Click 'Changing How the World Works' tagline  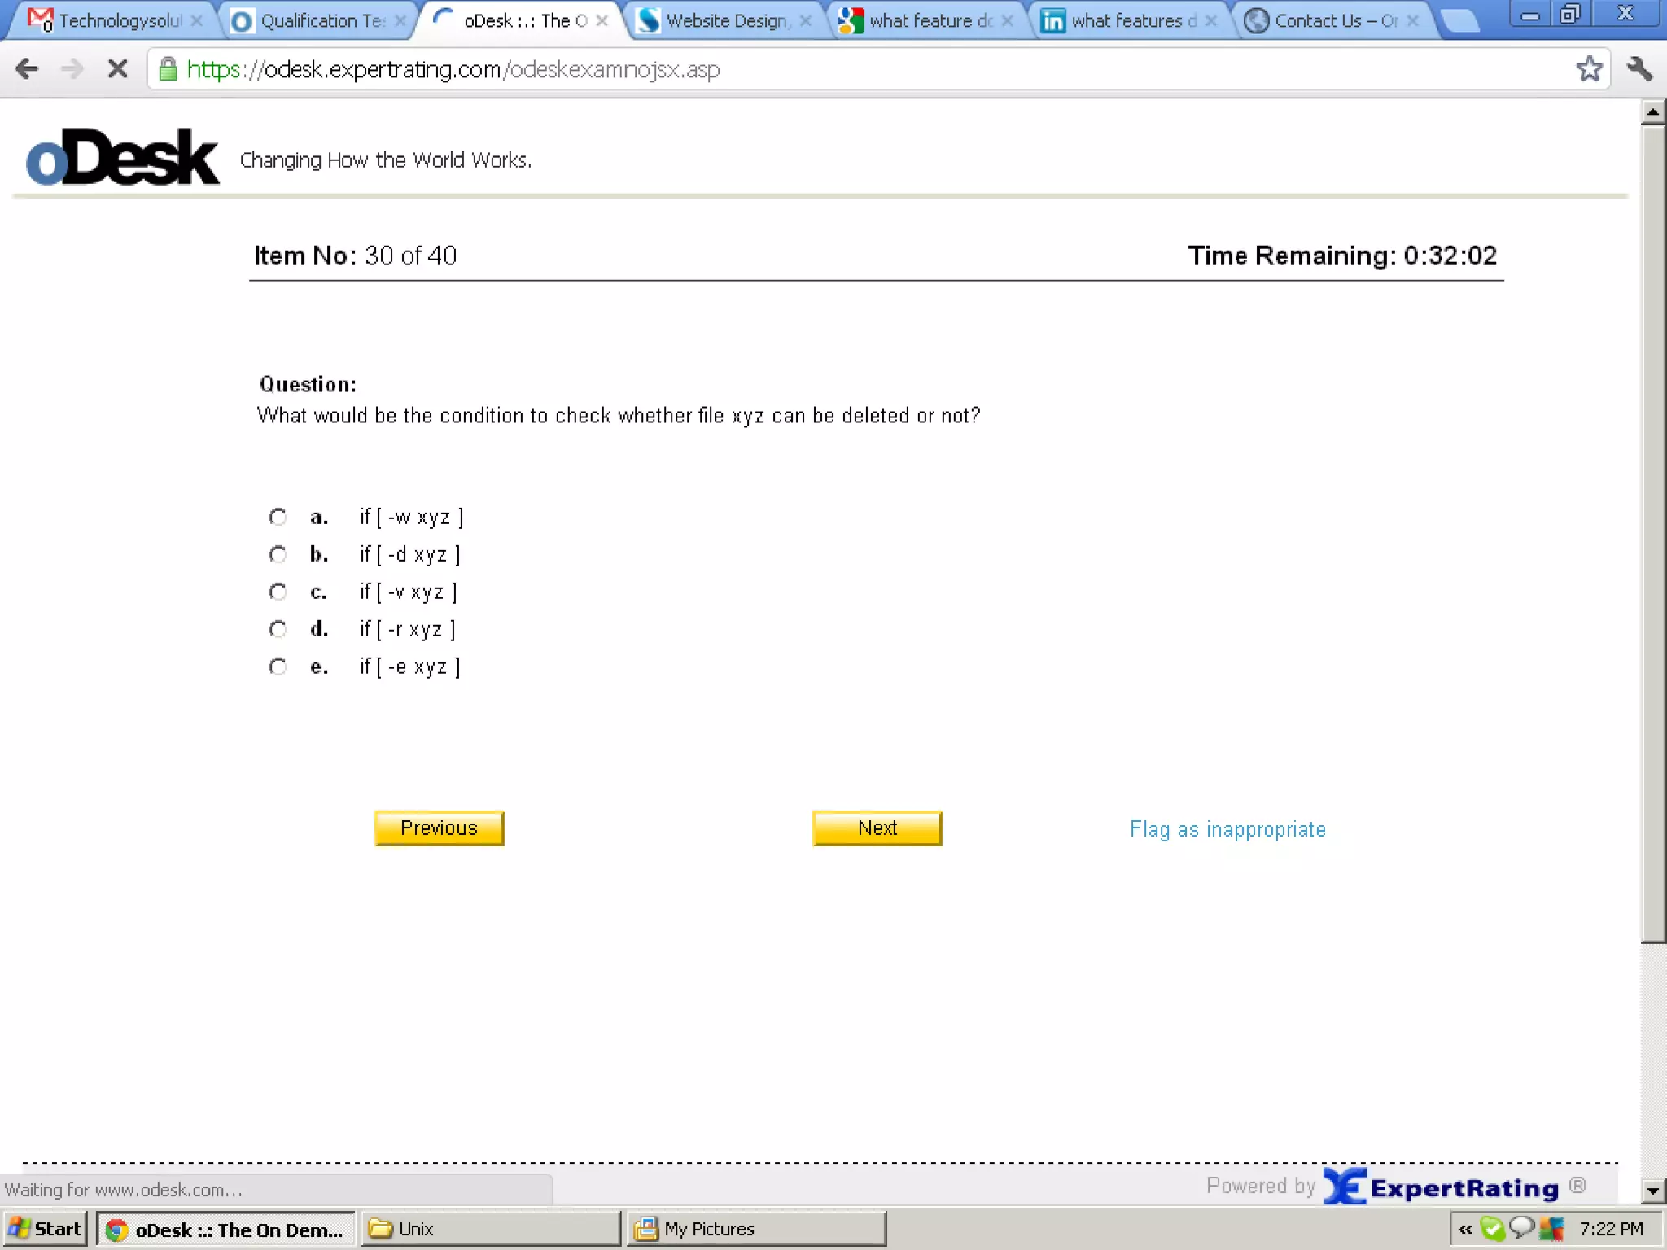pyautogui.click(x=386, y=160)
